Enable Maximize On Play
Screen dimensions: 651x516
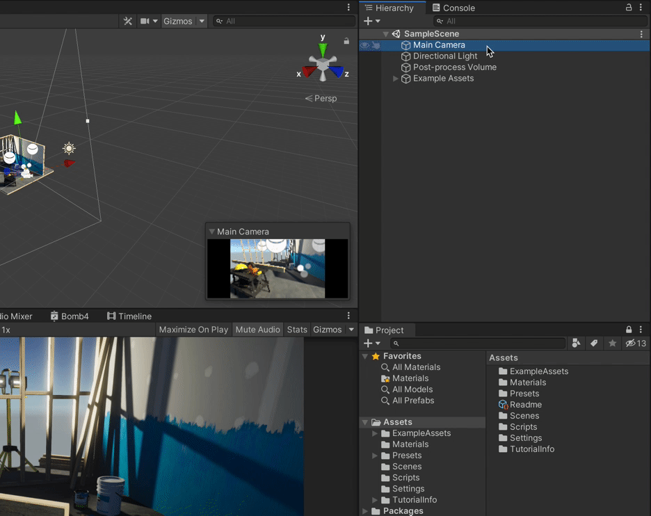193,330
